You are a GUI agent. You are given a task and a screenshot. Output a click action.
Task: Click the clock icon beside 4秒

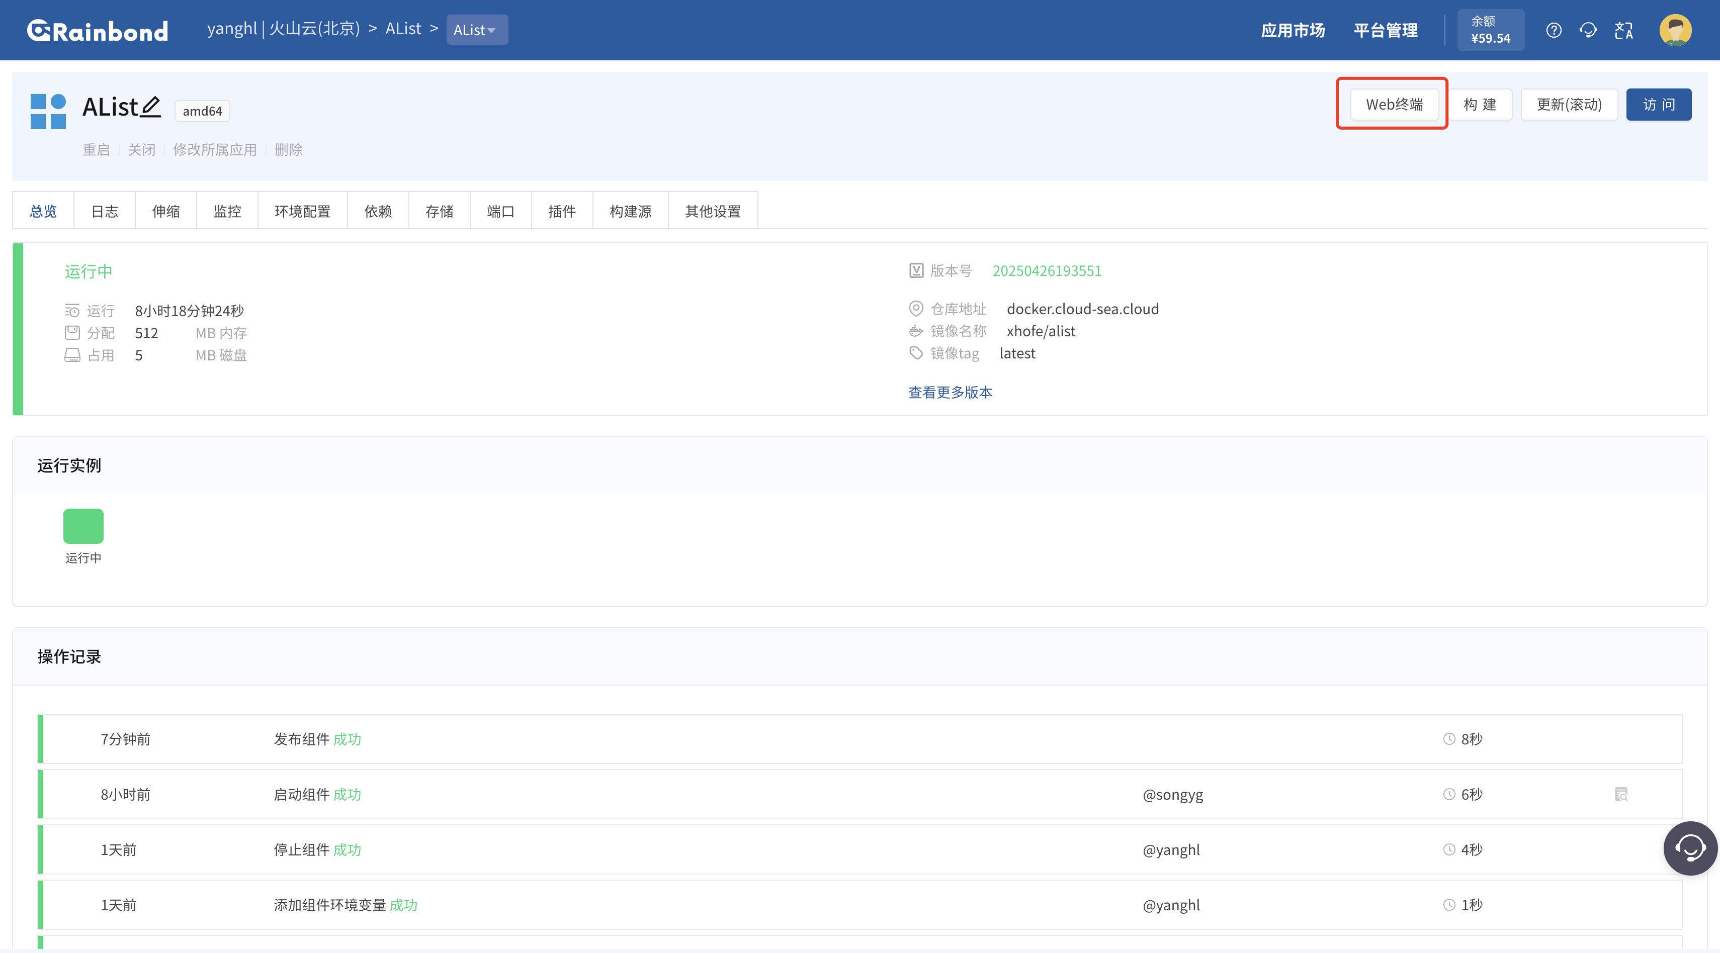[x=1449, y=849]
